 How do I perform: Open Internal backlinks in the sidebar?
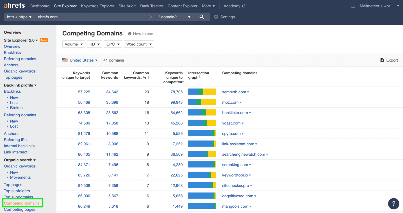19,146
